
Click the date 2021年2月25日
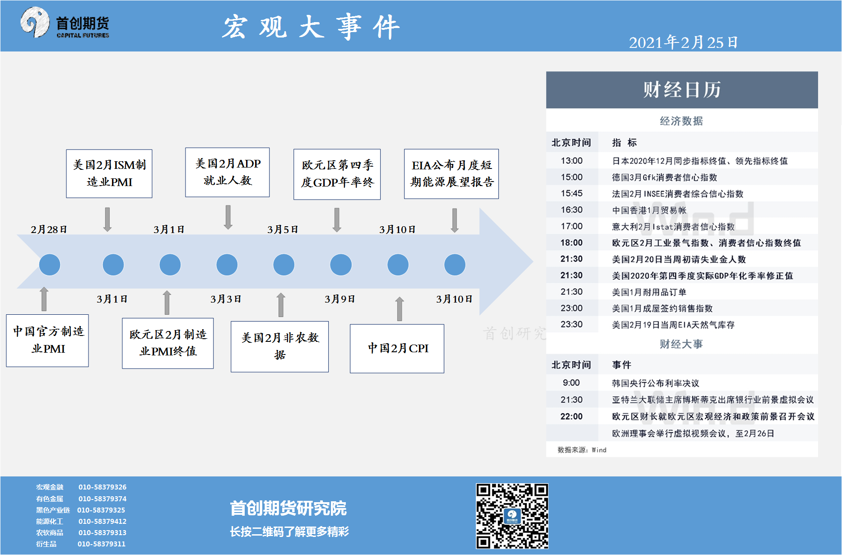684,42
